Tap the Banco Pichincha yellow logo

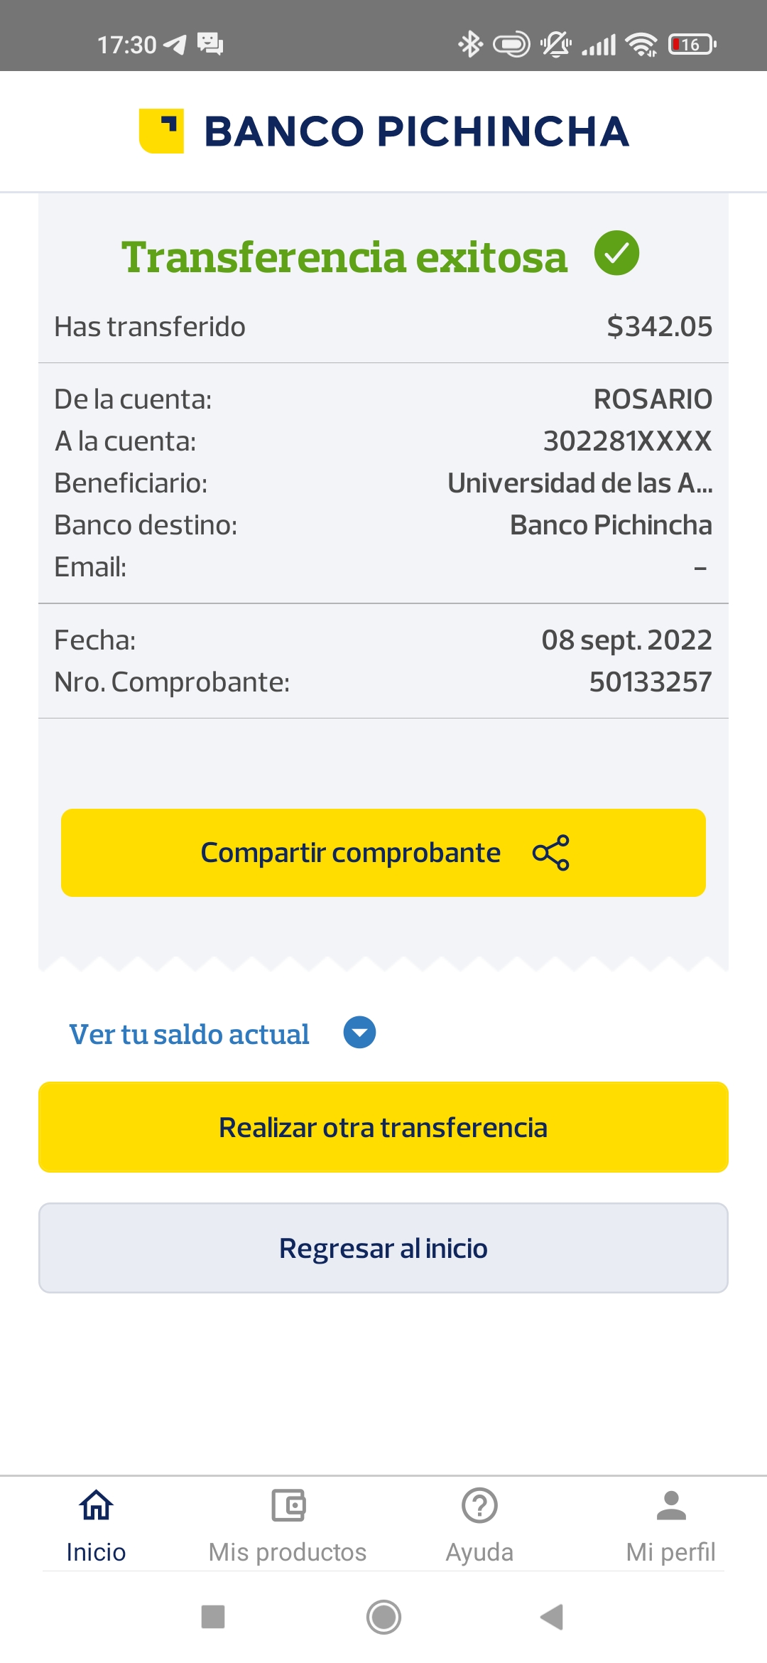point(162,131)
